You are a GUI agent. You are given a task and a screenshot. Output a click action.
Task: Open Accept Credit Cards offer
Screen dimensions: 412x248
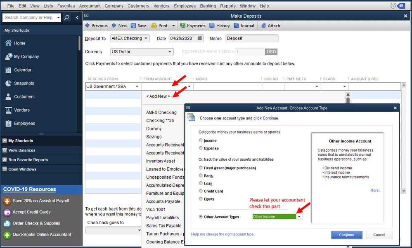[31, 212]
